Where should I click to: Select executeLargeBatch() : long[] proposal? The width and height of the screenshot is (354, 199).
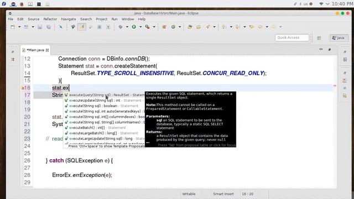pos(105,133)
